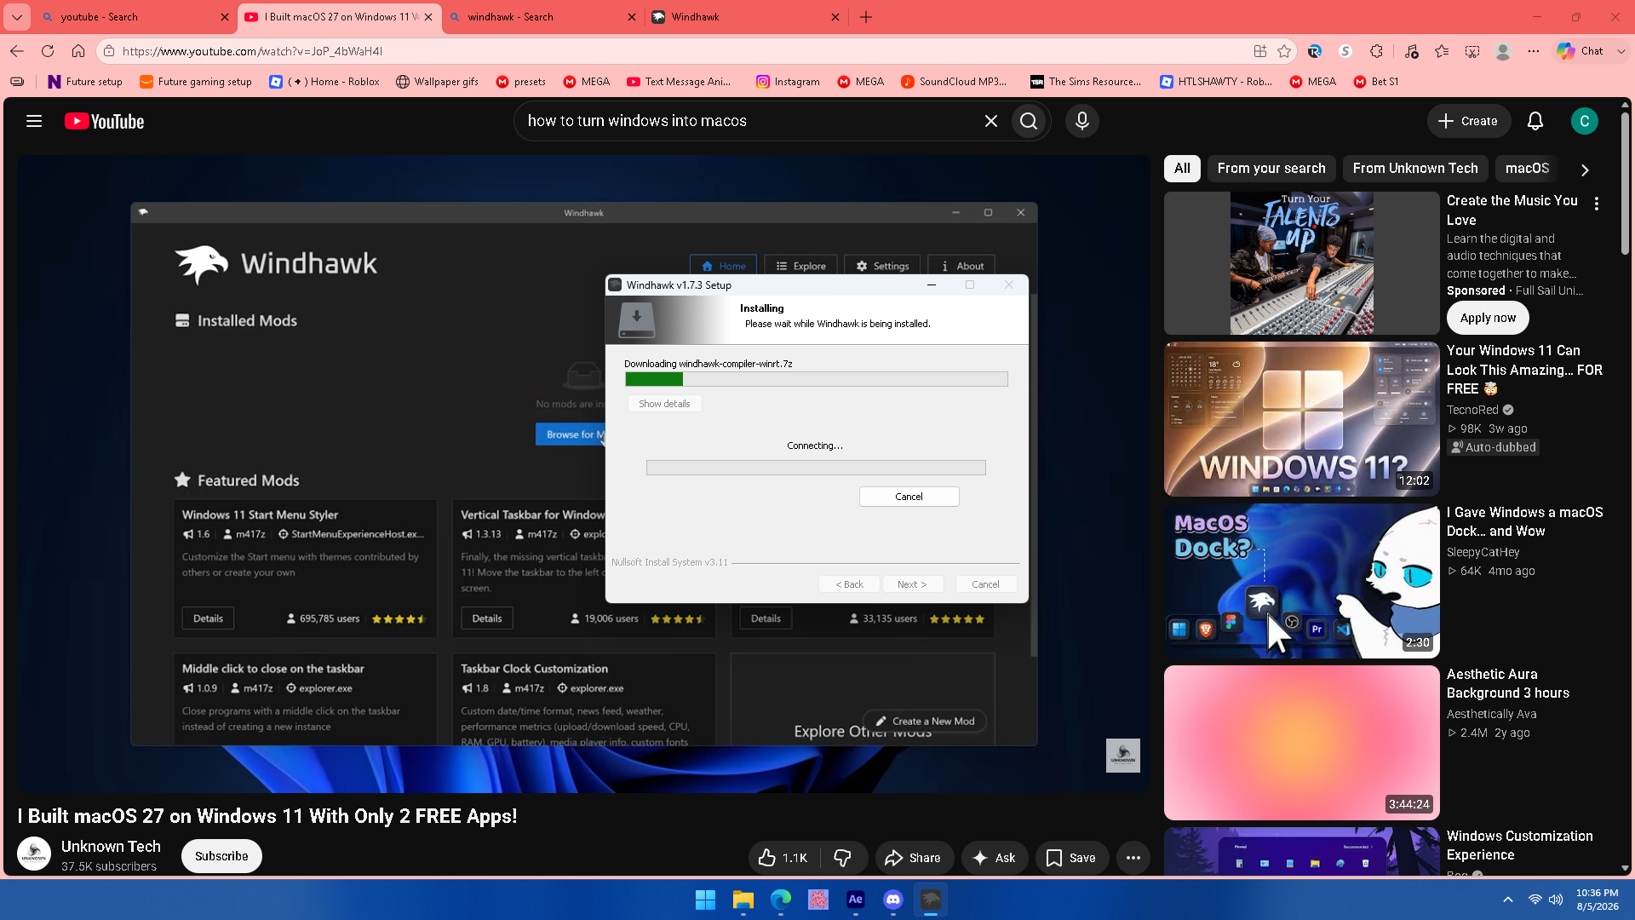The image size is (1635, 920).
Task: Add this page to favorites with the star
Action: pyautogui.click(x=1284, y=51)
